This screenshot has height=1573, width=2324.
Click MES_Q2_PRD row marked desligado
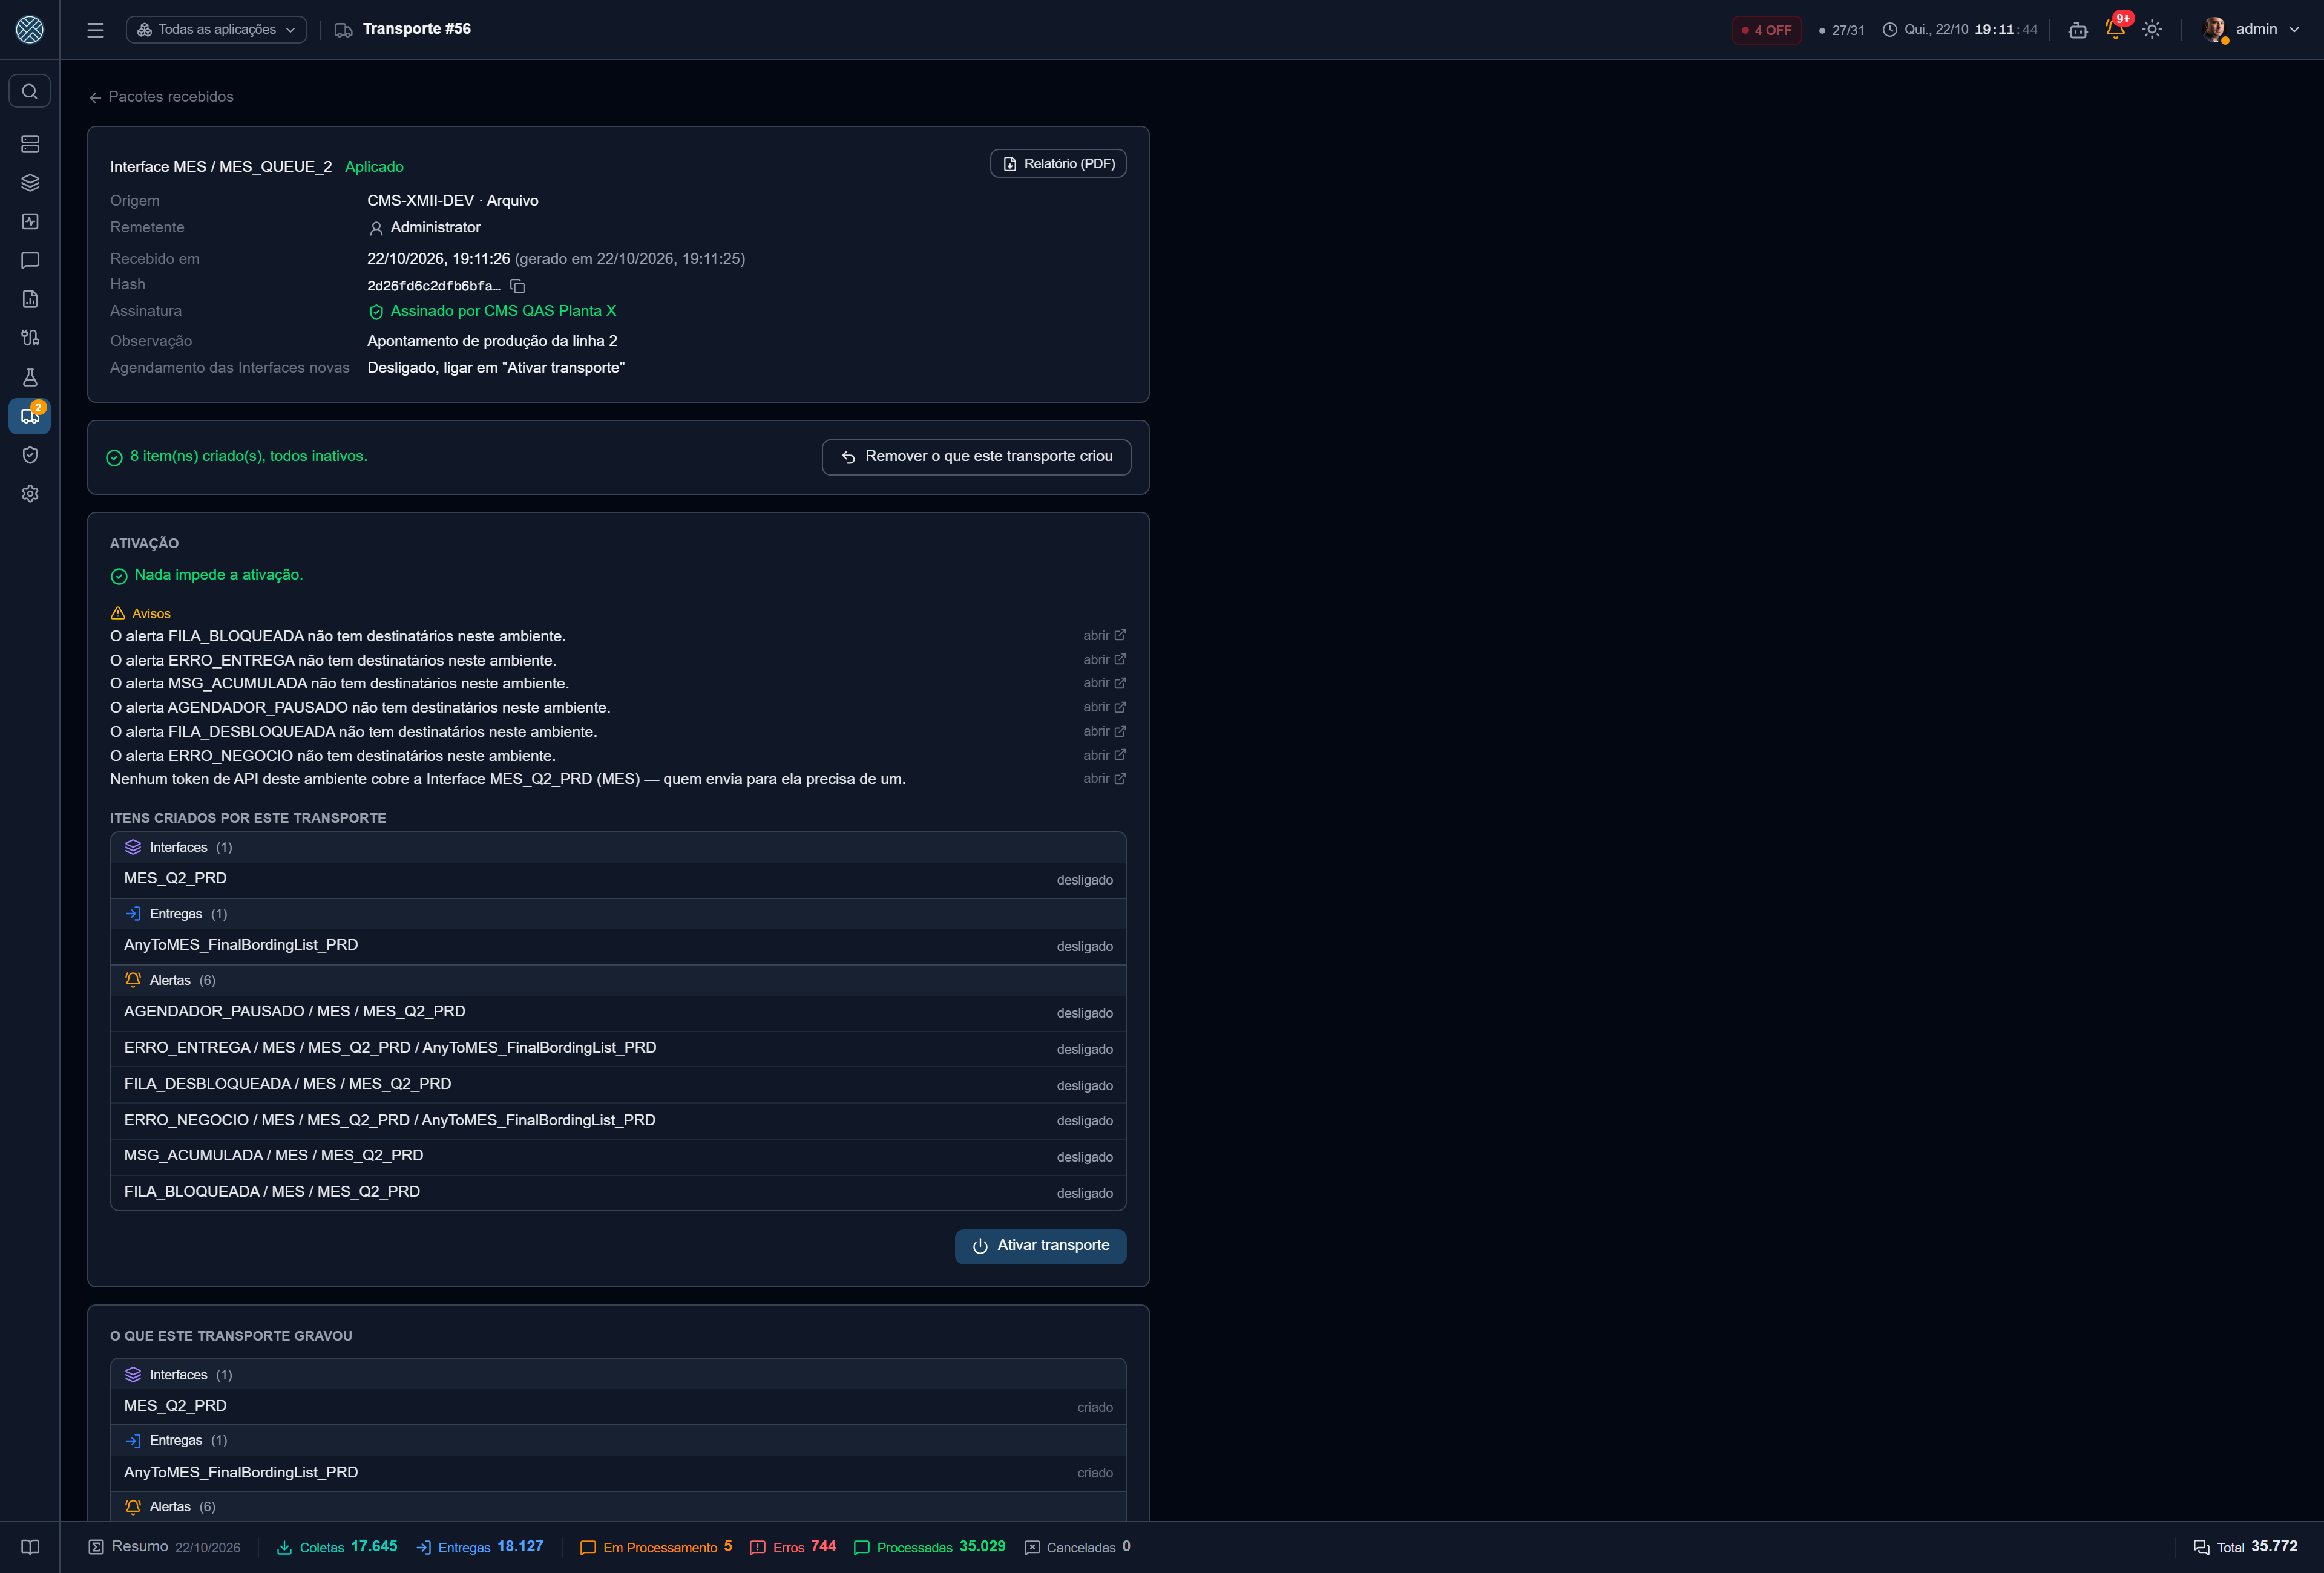[618, 880]
